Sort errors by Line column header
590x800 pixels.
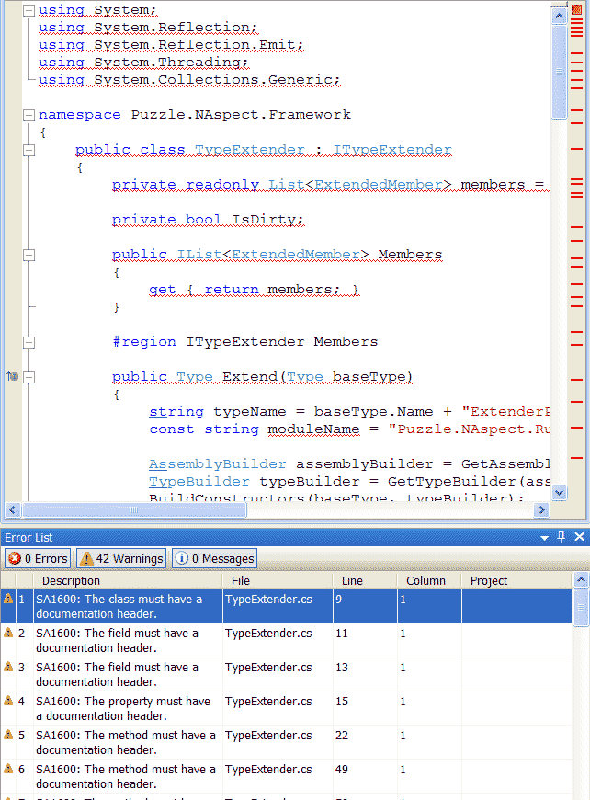[x=352, y=580]
